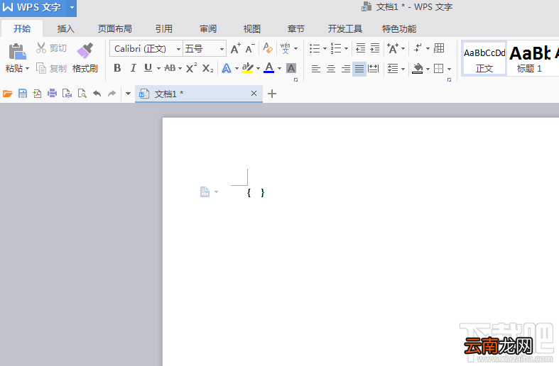Click the decrease indent icon
Screen dimensions: 559x366
pyautogui.click(x=361, y=48)
